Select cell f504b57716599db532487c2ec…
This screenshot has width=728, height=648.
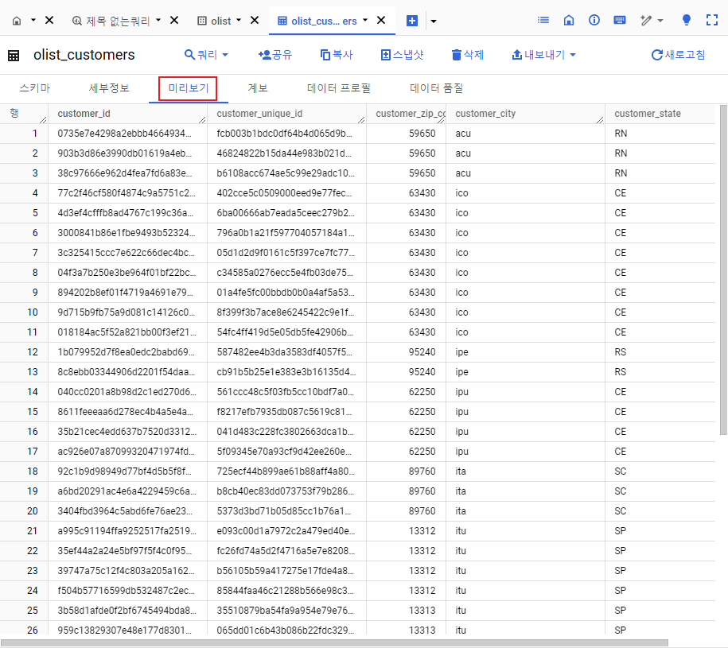[x=127, y=591]
